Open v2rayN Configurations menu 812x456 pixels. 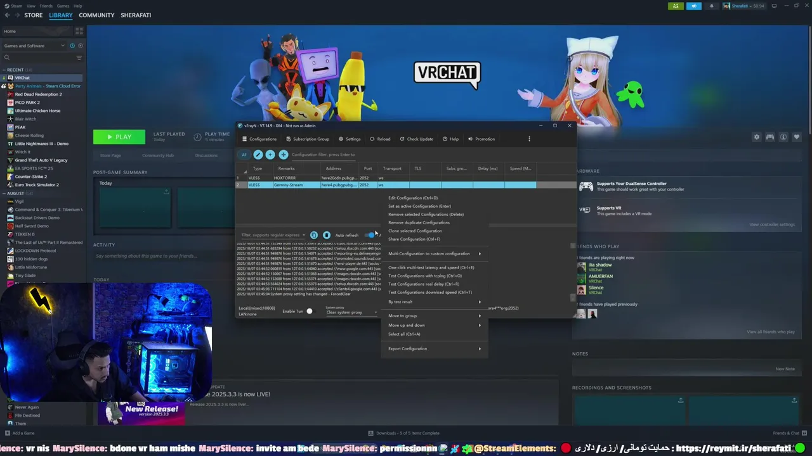259,139
